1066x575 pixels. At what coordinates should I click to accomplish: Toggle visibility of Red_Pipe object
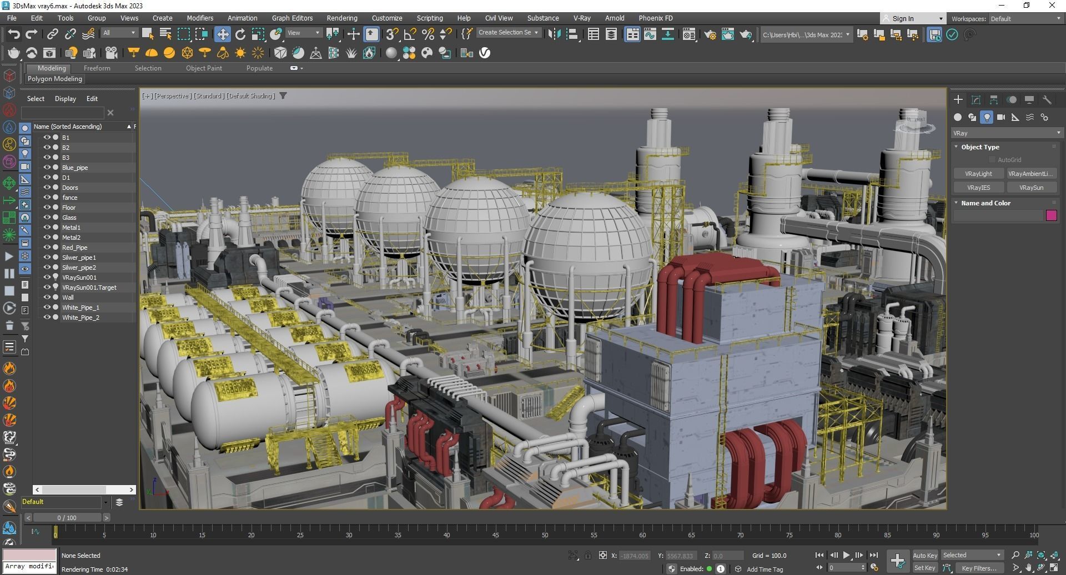pyautogui.click(x=47, y=247)
